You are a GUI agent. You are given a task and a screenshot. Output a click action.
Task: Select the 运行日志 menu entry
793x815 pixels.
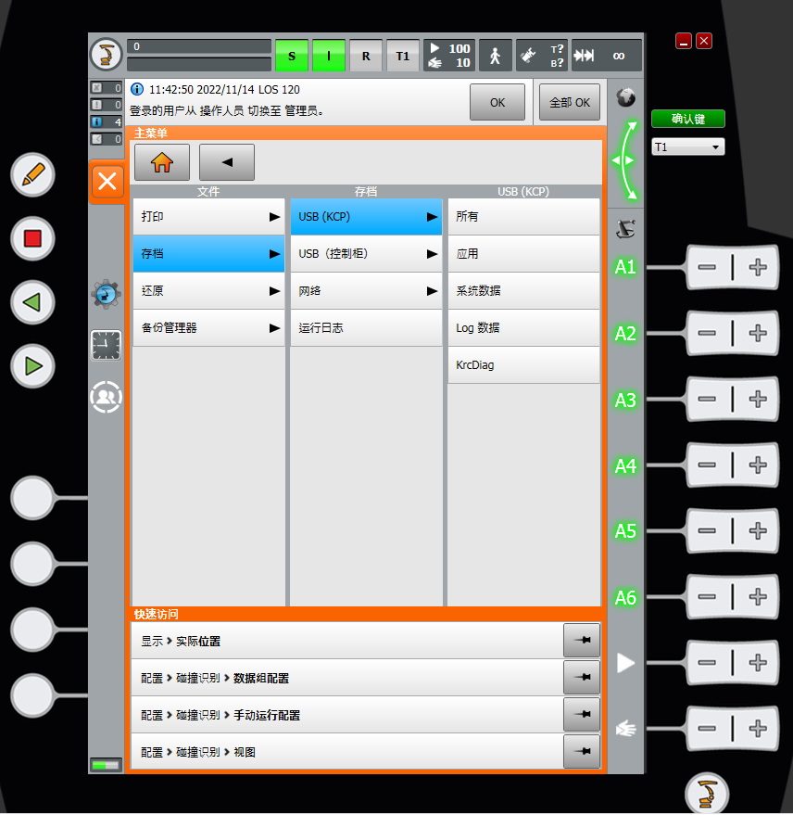tap(366, 327)
